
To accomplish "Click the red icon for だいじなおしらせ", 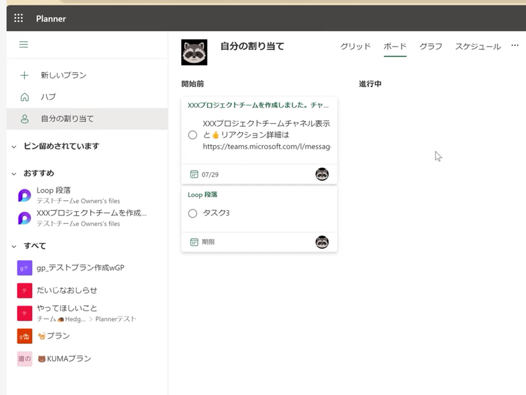I will click(24, 291).
